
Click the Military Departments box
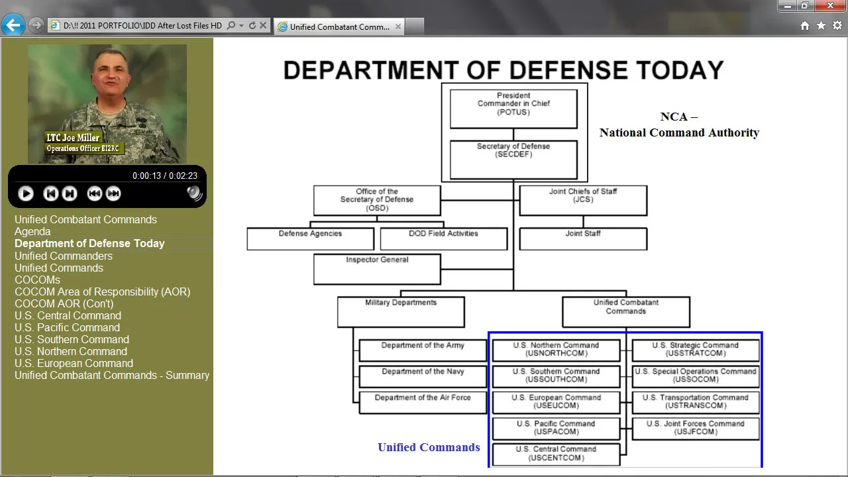tap(401, 312)
